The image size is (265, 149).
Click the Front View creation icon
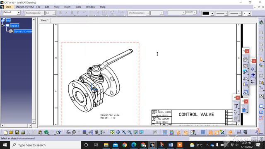tap(246, 60)
